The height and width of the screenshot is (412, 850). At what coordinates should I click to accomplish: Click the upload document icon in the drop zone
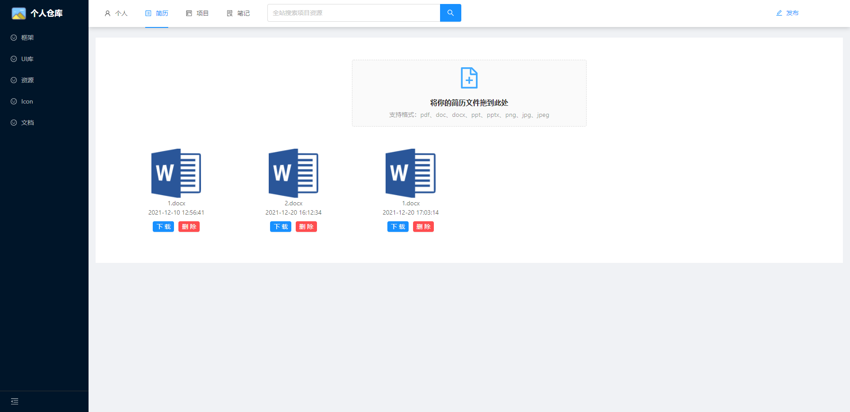[x=469, y=78]
